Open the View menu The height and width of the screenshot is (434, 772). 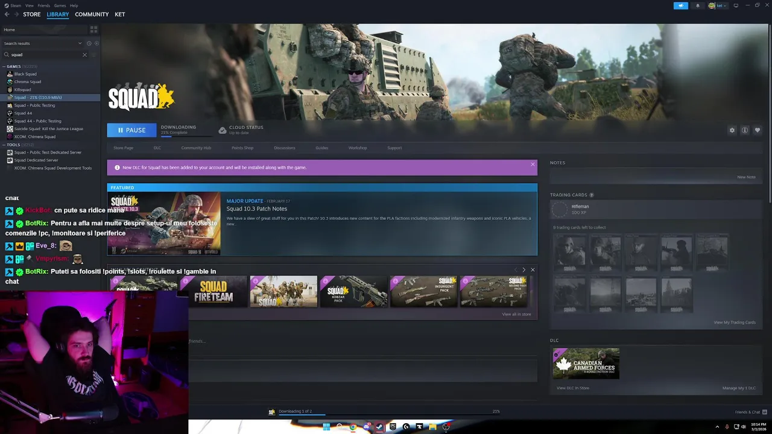click(30, 5)
